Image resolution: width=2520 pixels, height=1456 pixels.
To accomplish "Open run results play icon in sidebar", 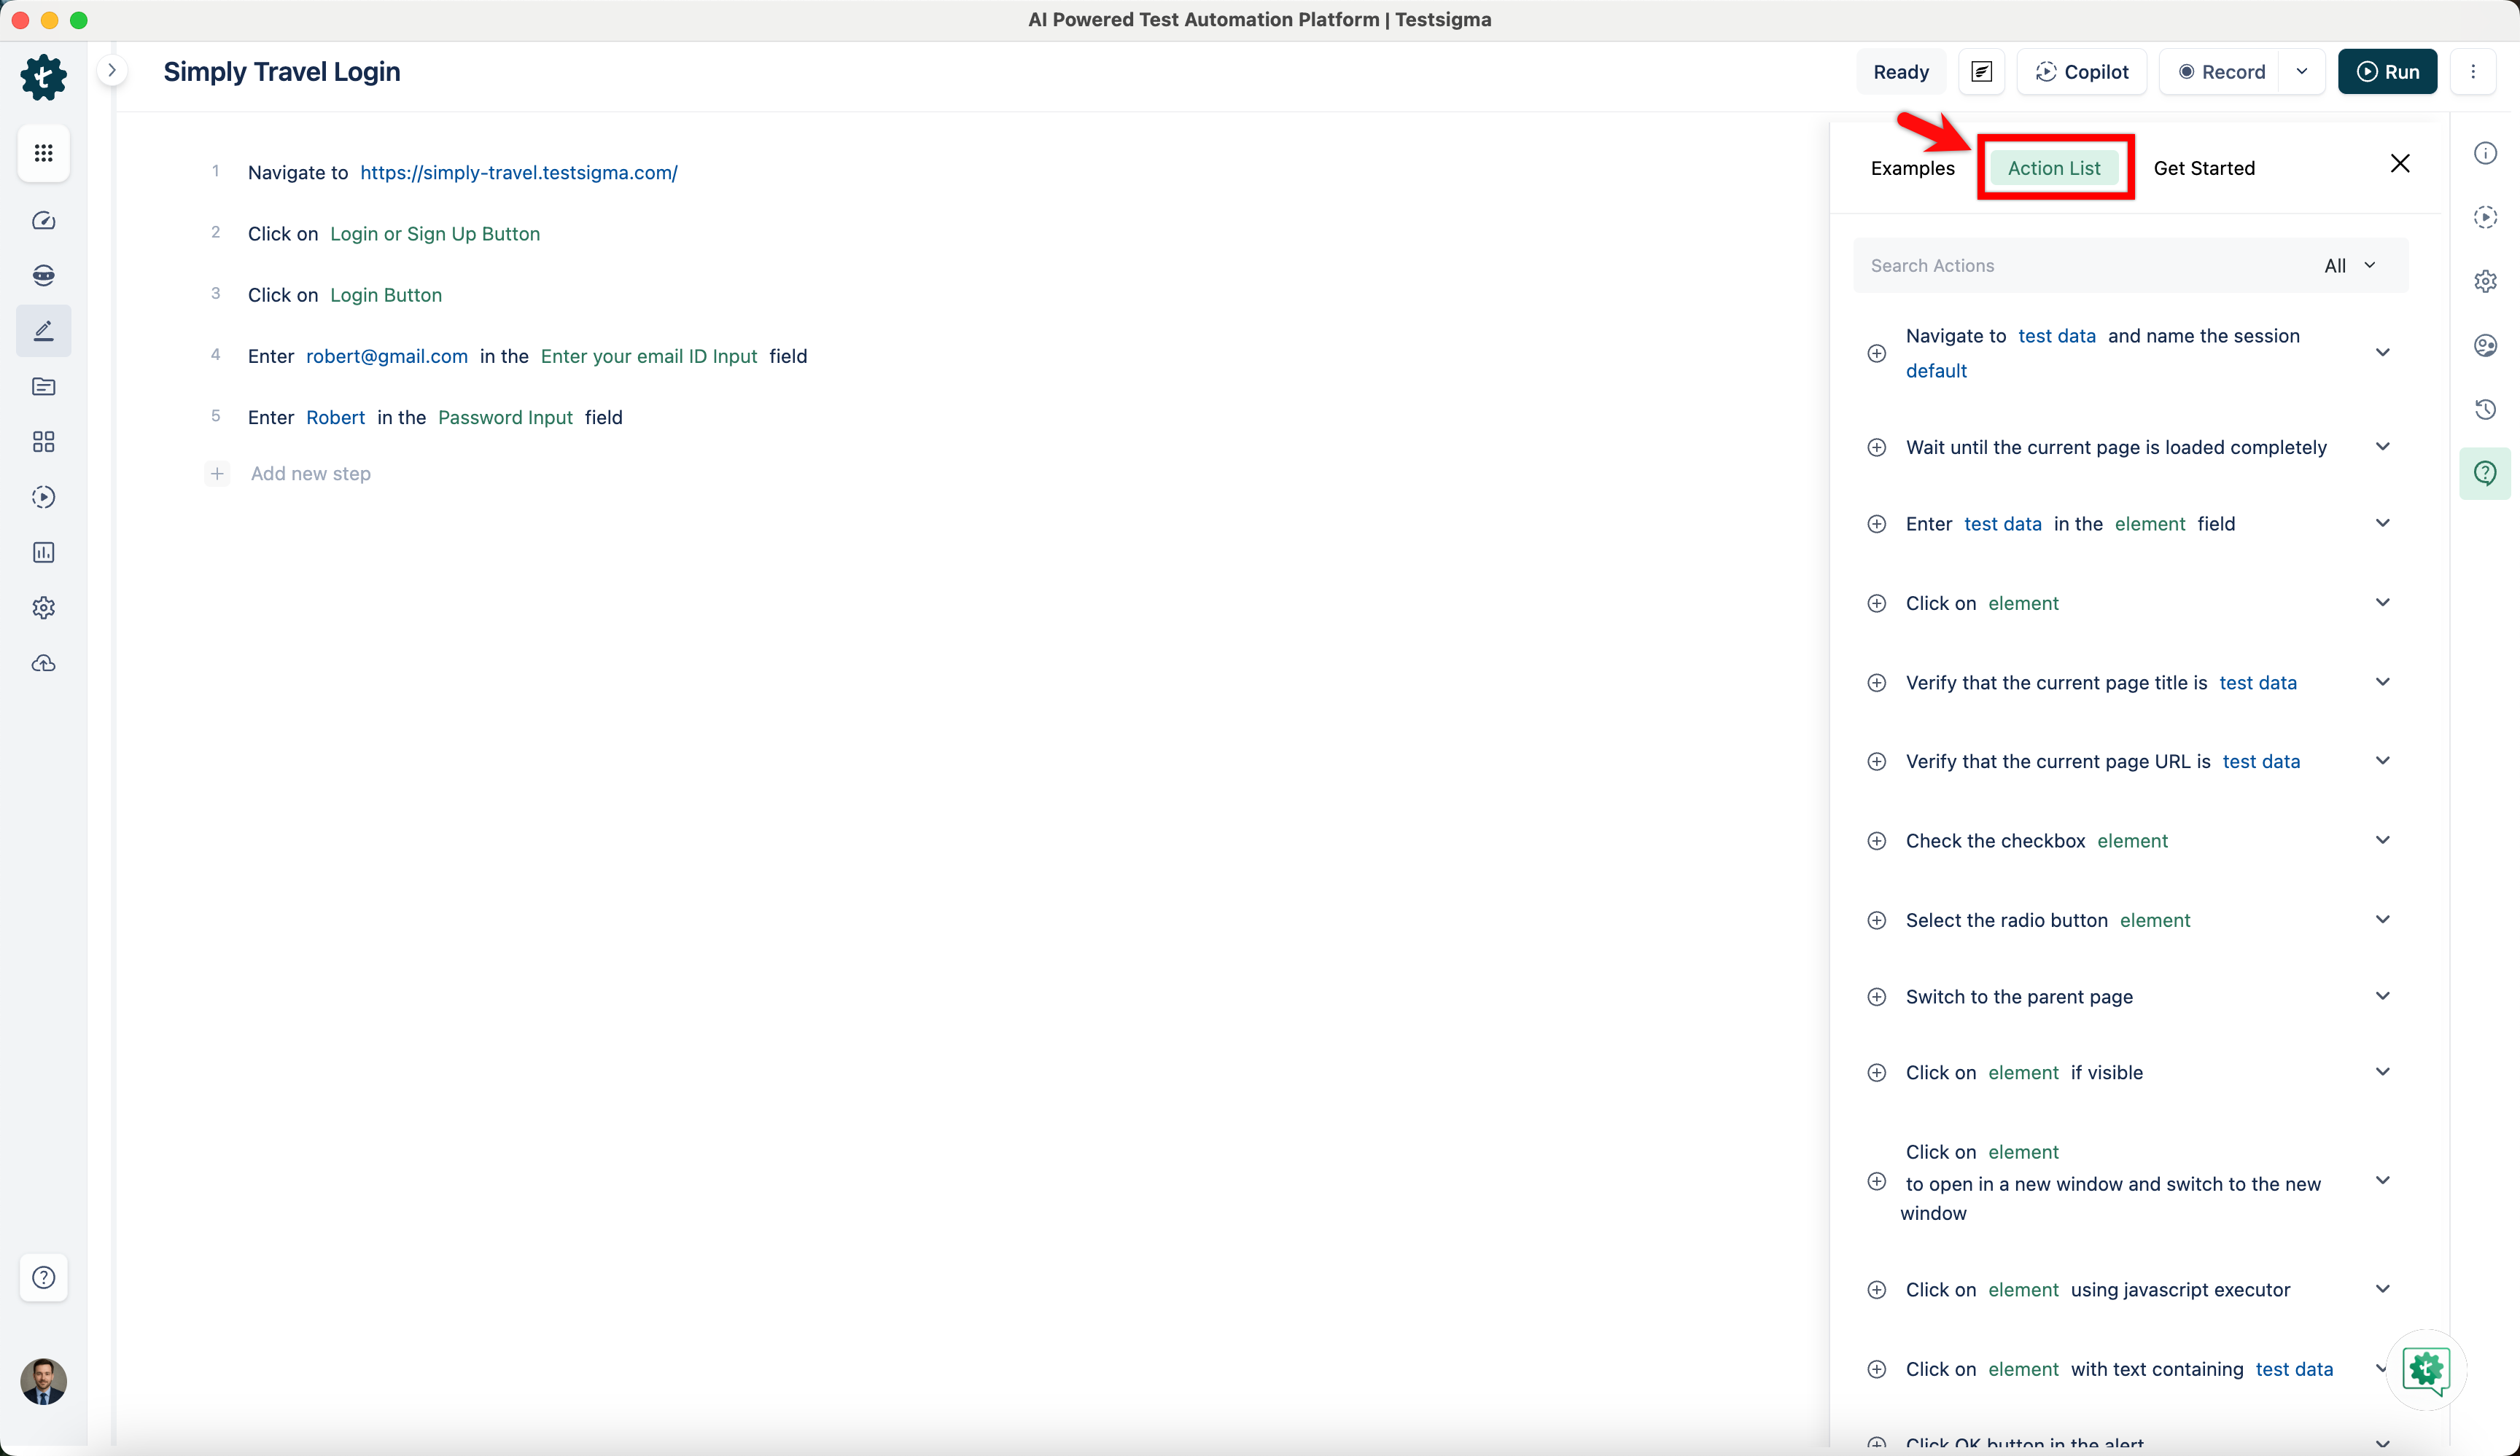I will coord(43,497).
